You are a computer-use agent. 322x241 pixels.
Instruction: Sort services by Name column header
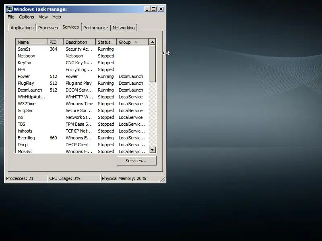click(x=31, y=42)
